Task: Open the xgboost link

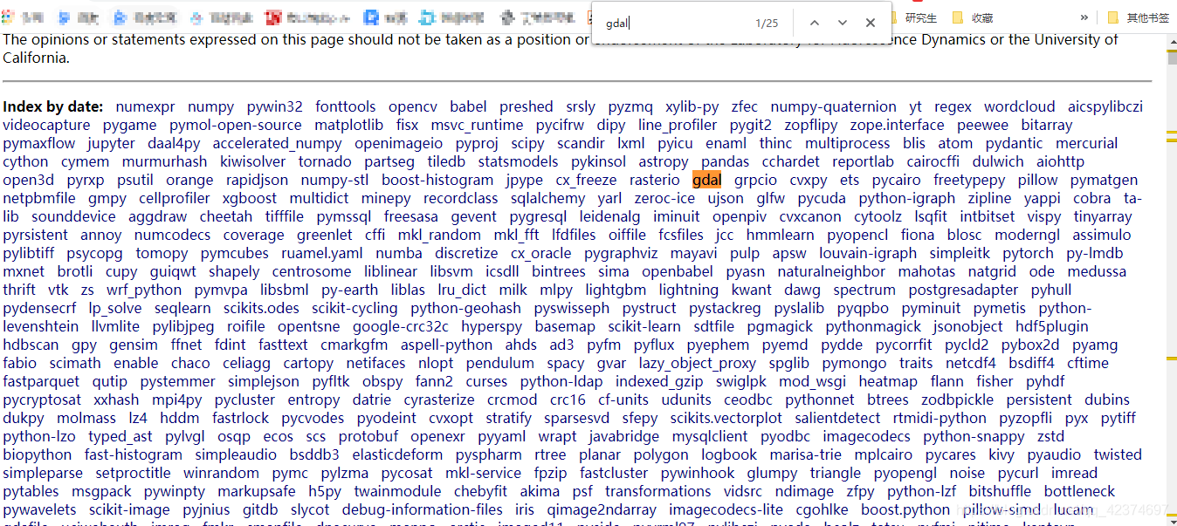Action: [x=250, y=198]
